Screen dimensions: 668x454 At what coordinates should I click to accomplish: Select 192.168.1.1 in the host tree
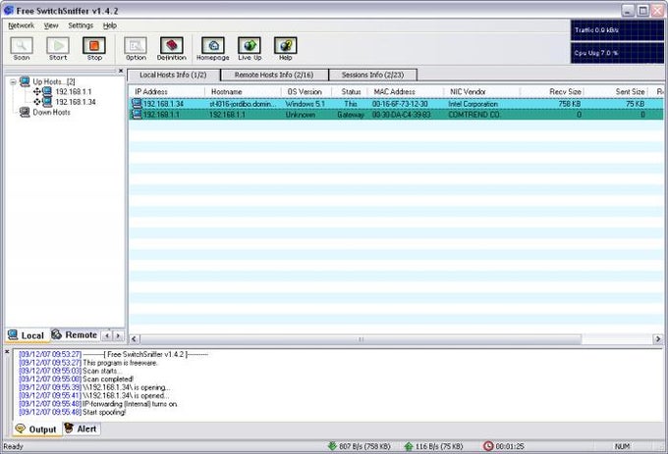click(74, 92)
